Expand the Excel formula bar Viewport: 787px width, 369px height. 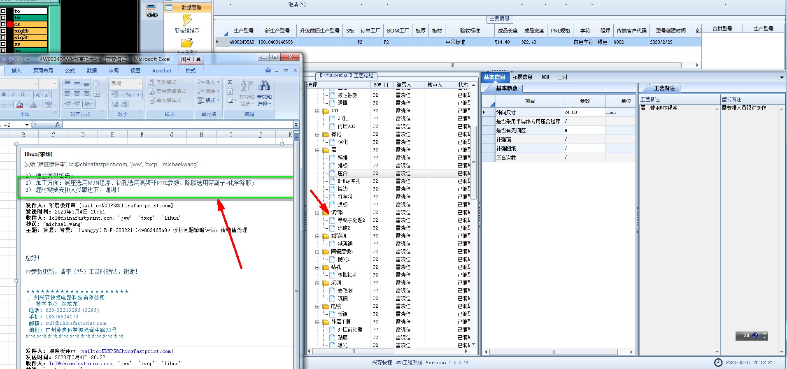pyautogui.click(x=296, y=124)
